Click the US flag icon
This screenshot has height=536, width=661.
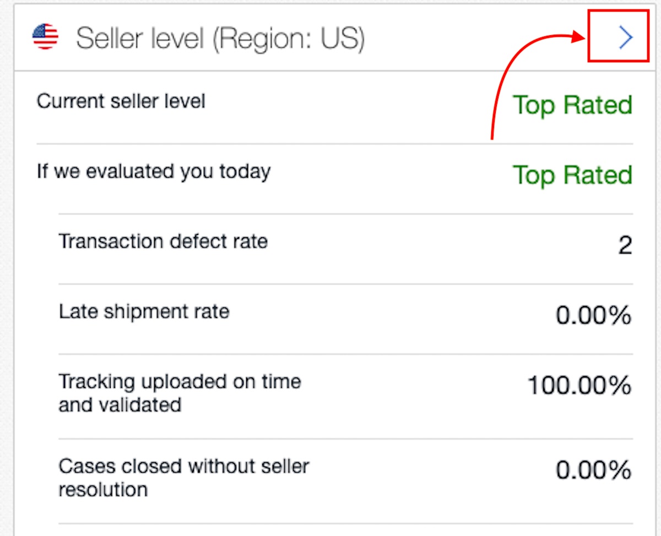point(45,37)
